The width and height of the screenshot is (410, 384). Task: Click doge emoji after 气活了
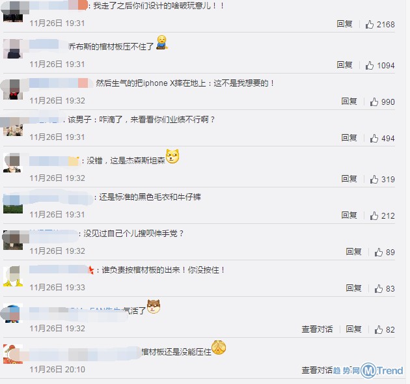pos(154,307)
